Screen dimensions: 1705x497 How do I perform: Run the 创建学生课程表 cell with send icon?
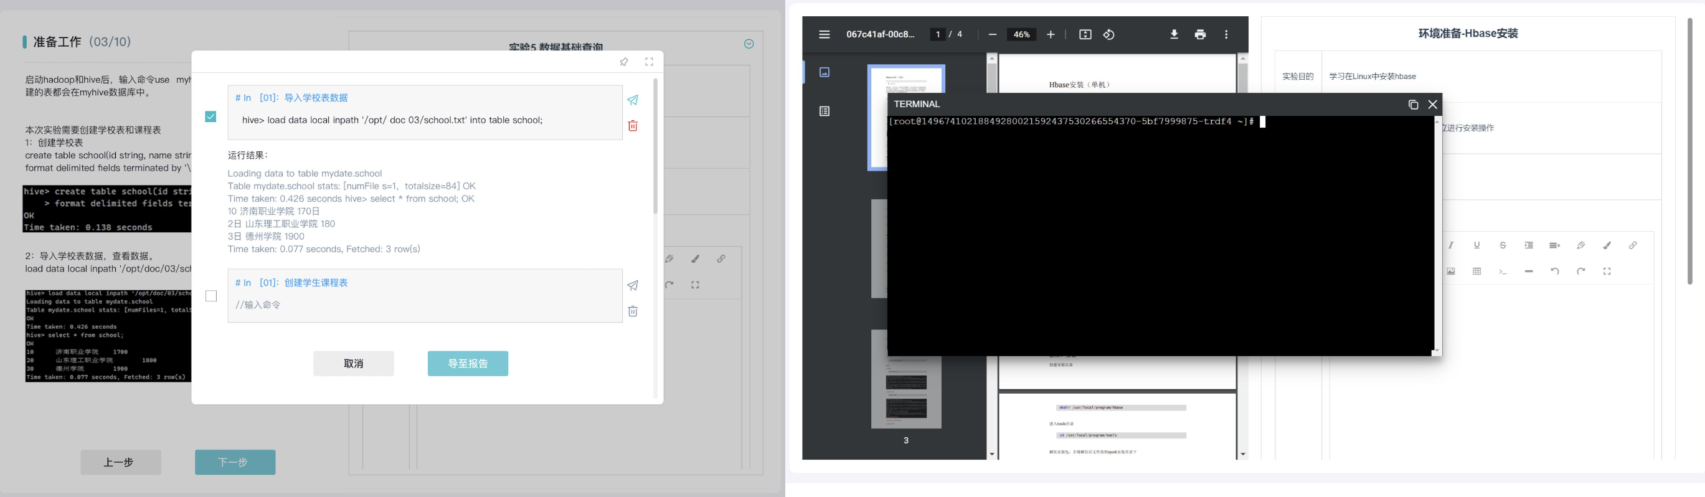tap(633, 285)
